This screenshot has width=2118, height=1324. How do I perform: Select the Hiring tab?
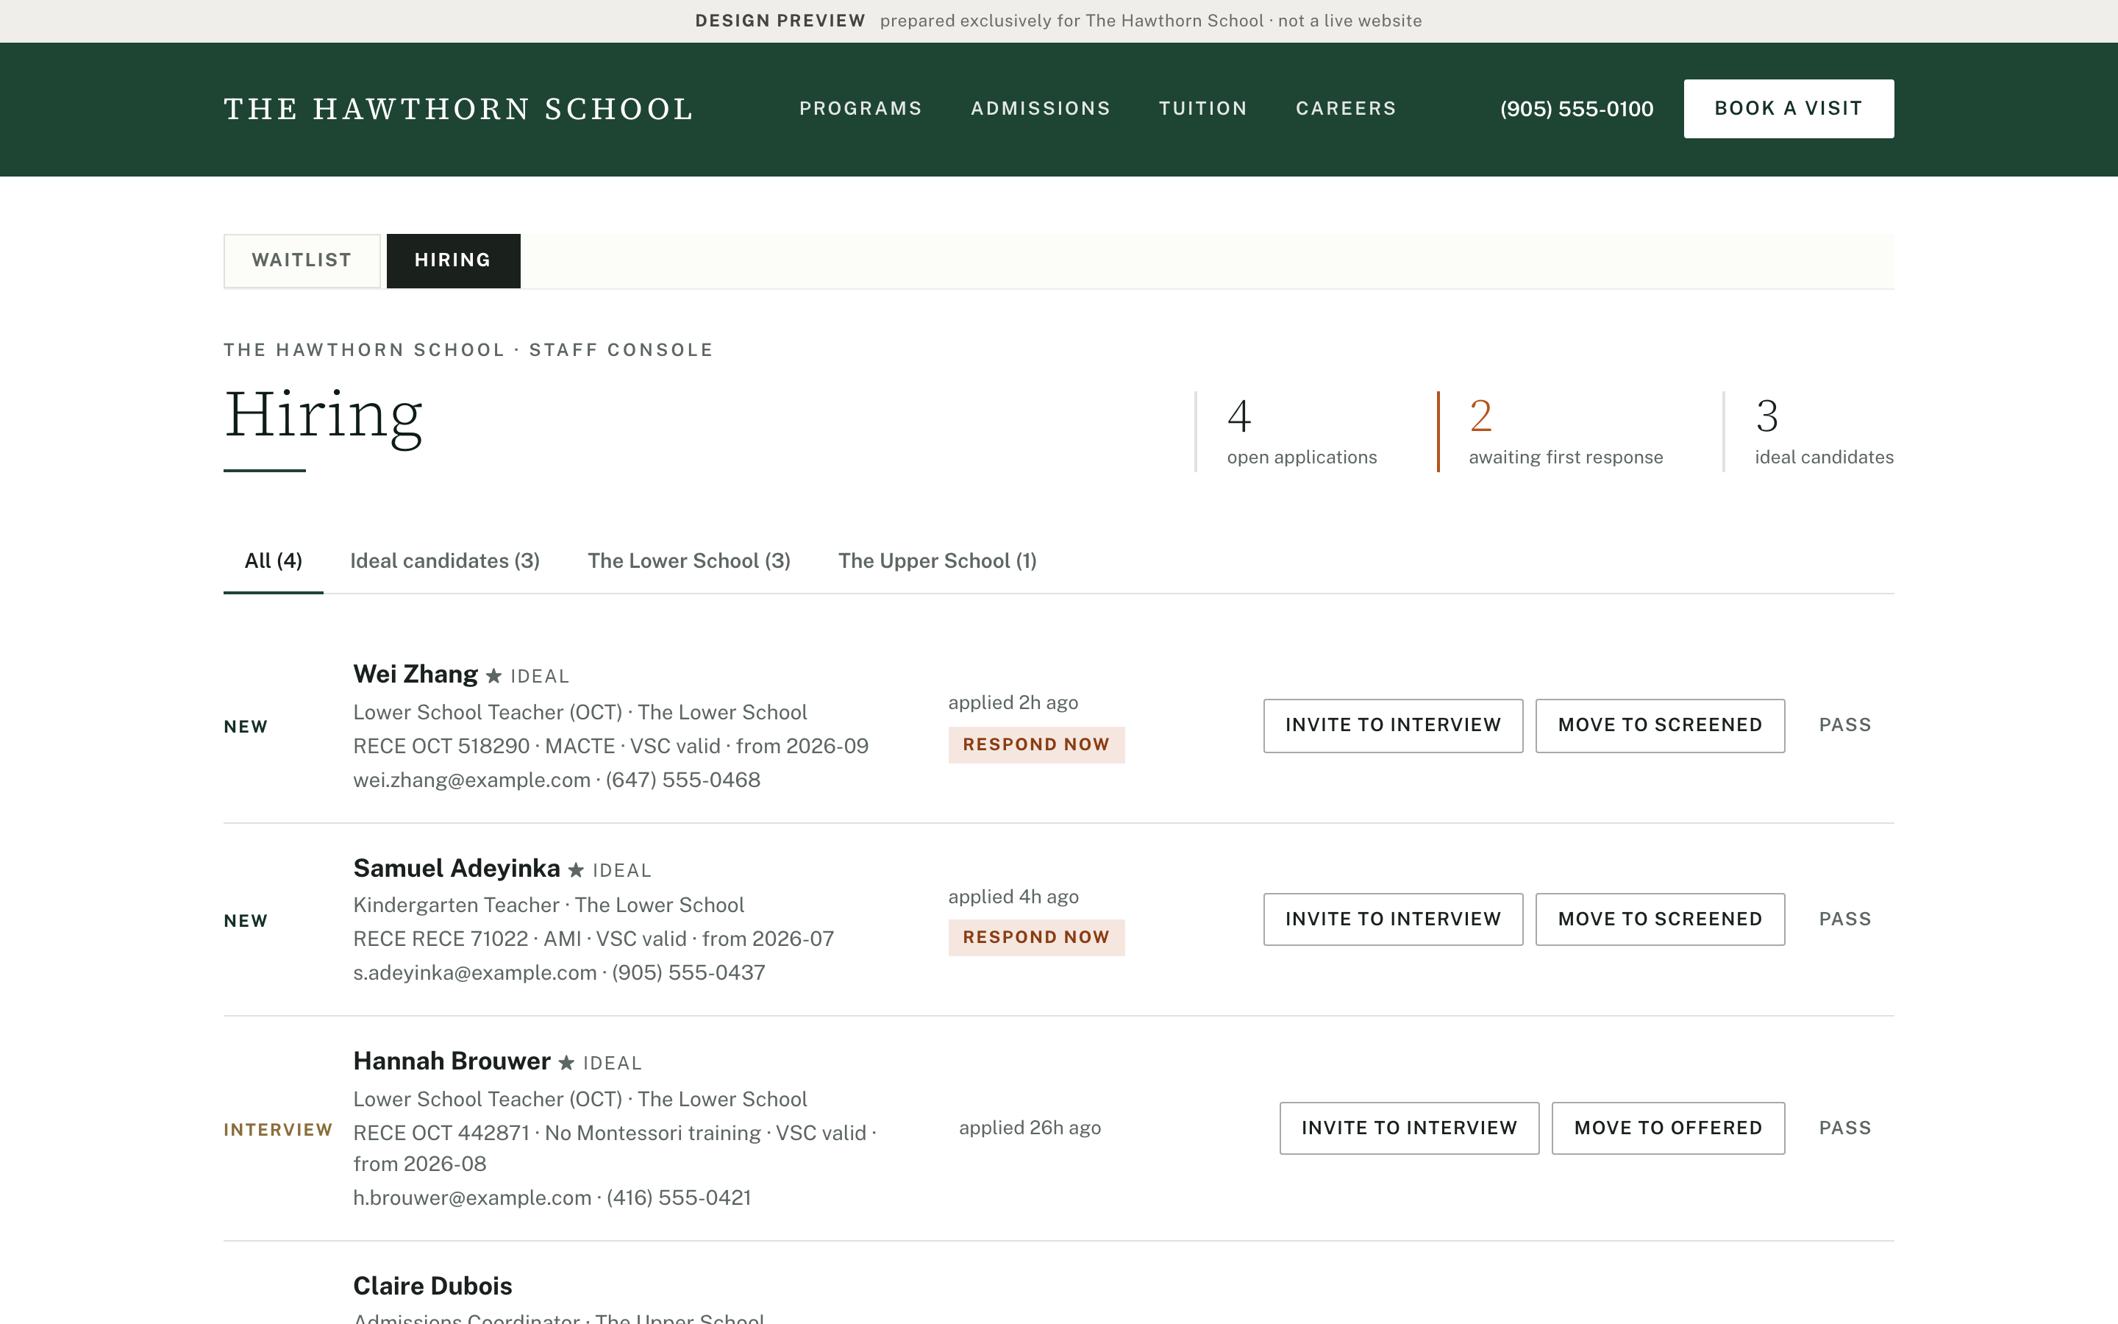(x=453, y=260)
